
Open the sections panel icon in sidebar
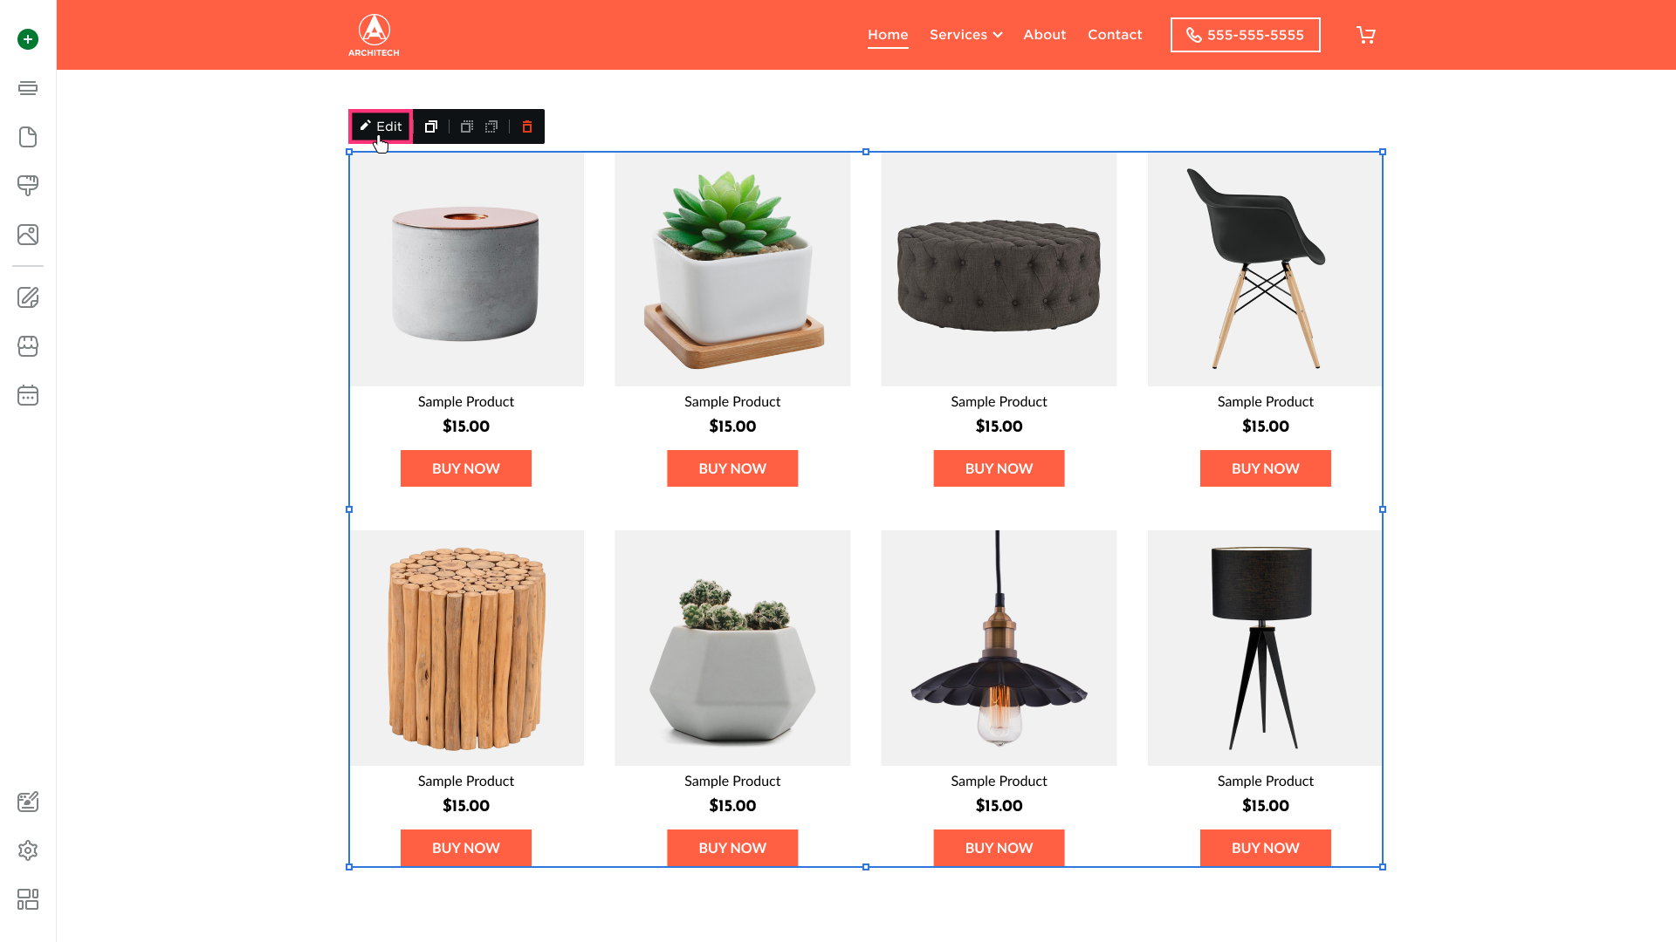point(28,88)
